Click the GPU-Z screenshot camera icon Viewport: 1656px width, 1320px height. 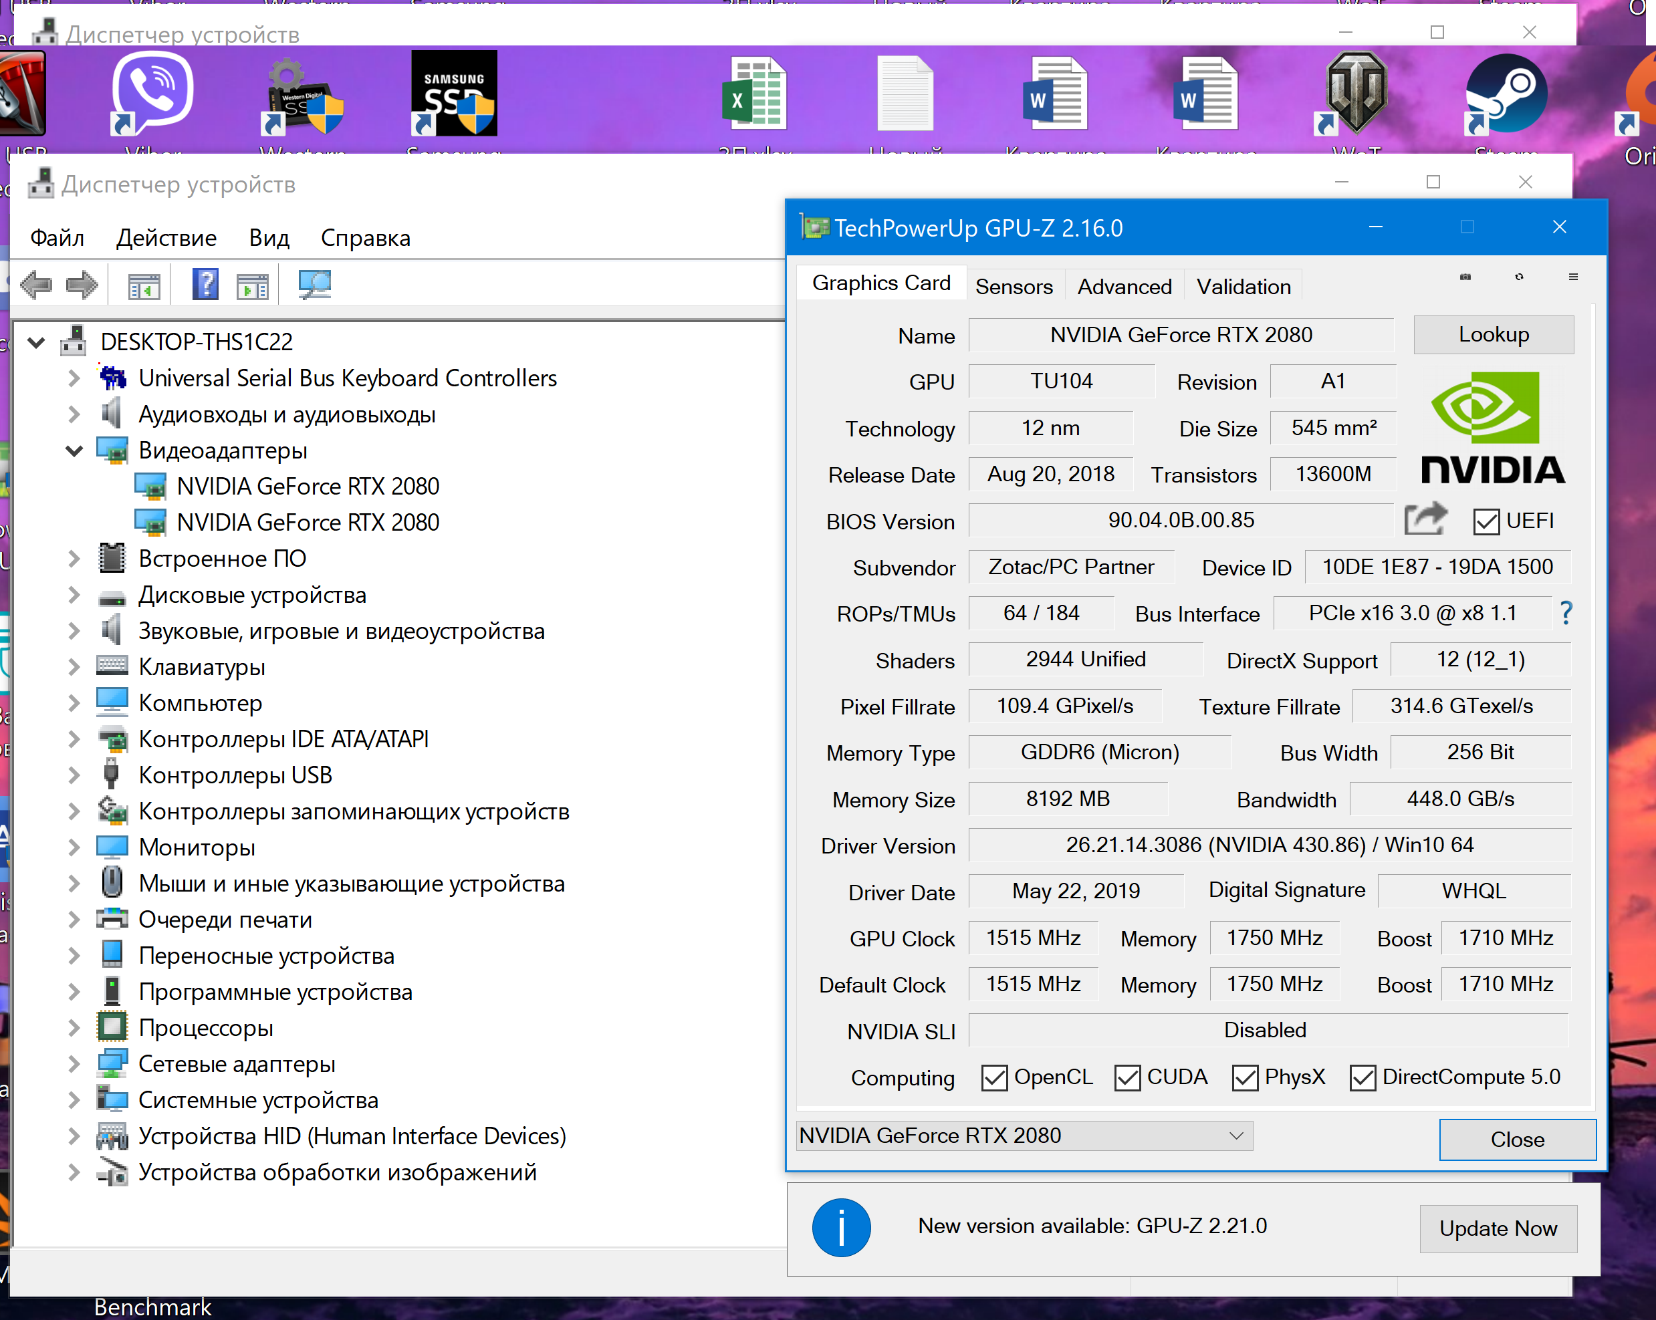[1465, 277]
